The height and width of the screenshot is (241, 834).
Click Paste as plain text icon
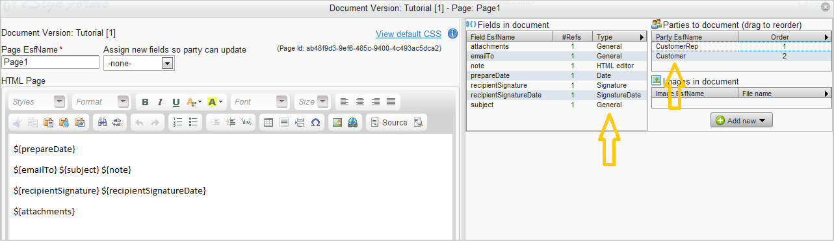tap(64, 122)
